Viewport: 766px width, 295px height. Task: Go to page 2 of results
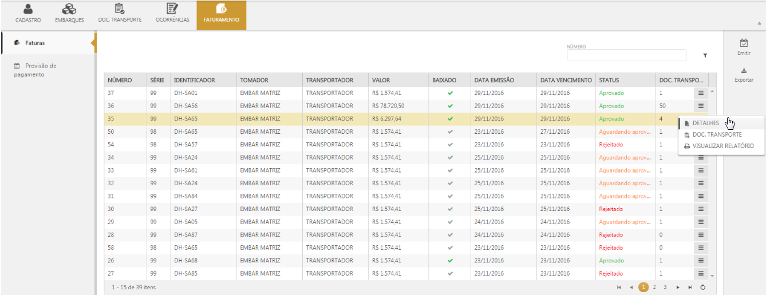654,287
